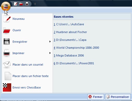Open recent base Mega Database 2006

coord(69,55)
